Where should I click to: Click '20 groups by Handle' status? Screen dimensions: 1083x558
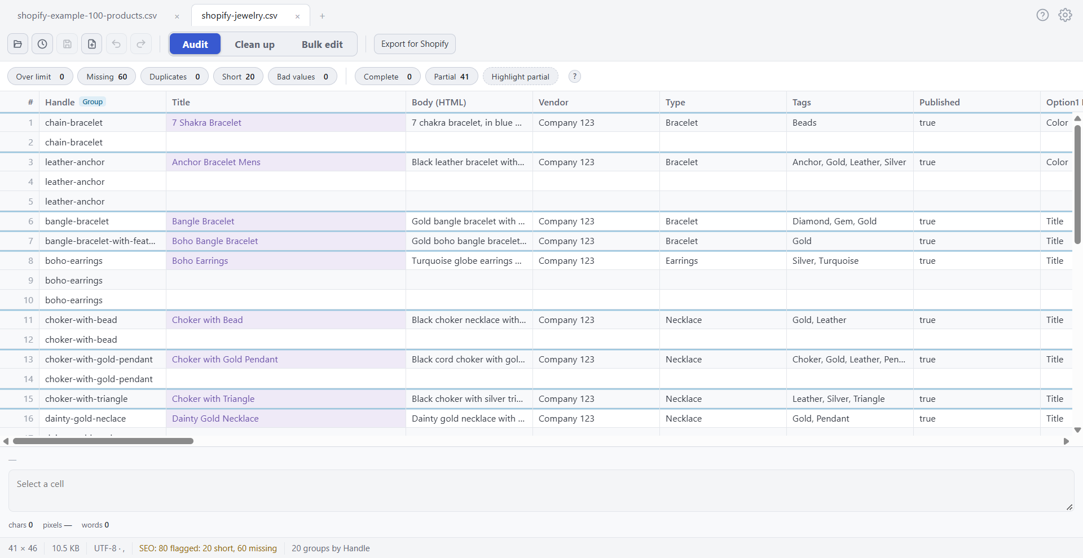point(331,548)
